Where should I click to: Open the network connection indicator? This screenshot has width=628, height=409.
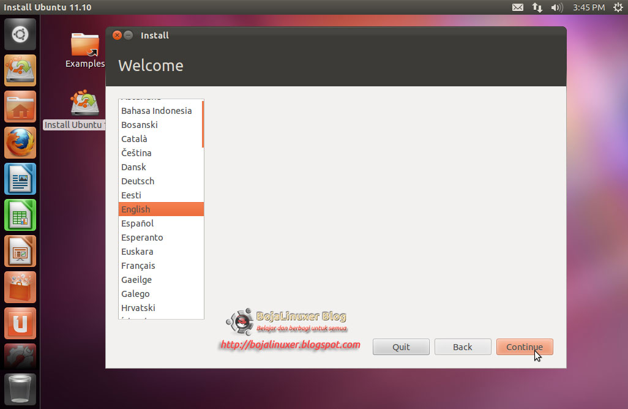537,7
